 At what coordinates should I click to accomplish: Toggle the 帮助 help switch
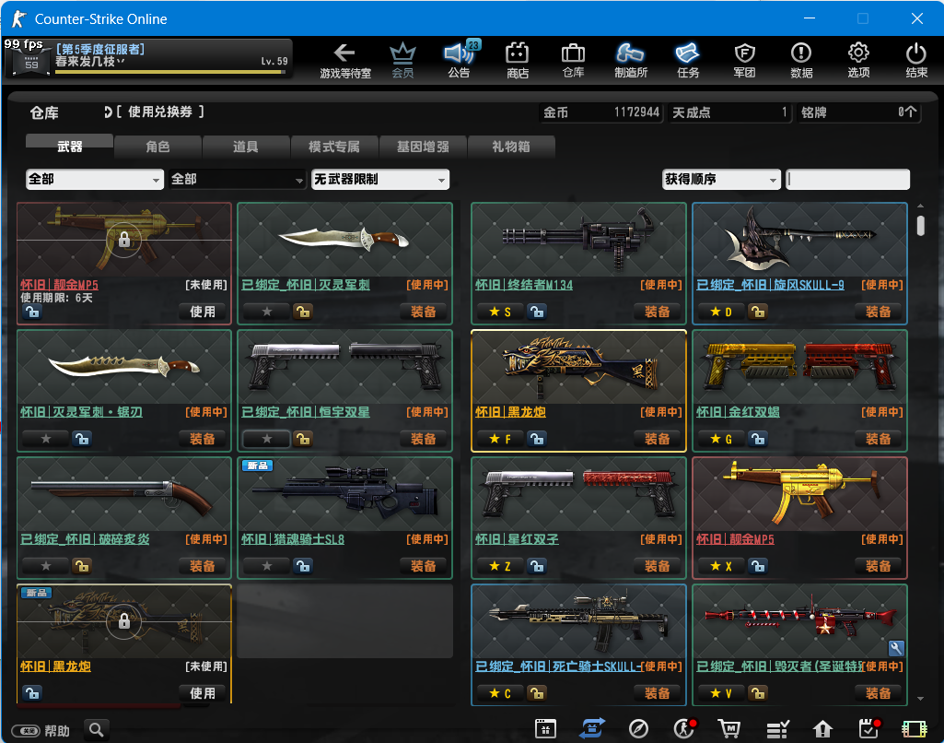tap(26, 731)
